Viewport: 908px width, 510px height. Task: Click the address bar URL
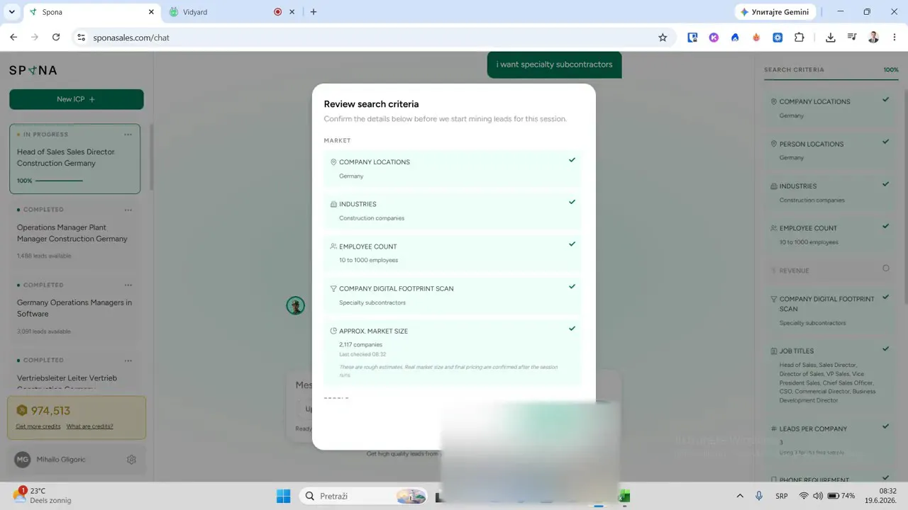[131, 38]
